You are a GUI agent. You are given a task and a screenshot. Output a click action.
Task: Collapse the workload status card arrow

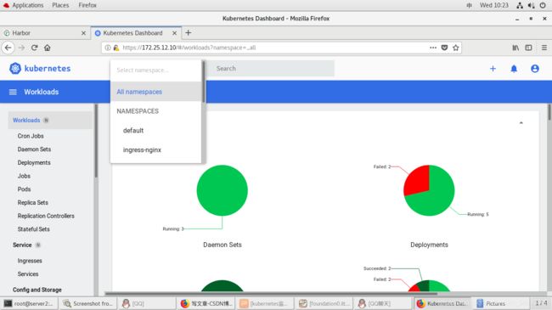pos(521,122)
